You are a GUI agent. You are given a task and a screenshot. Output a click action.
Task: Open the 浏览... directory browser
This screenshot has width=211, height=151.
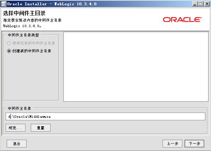[x=16, y=128]
